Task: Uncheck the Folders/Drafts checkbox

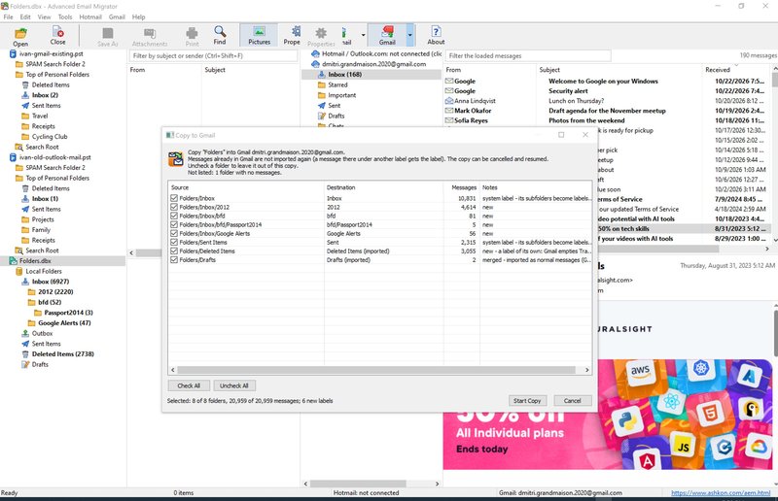Action: pos(174,259)
